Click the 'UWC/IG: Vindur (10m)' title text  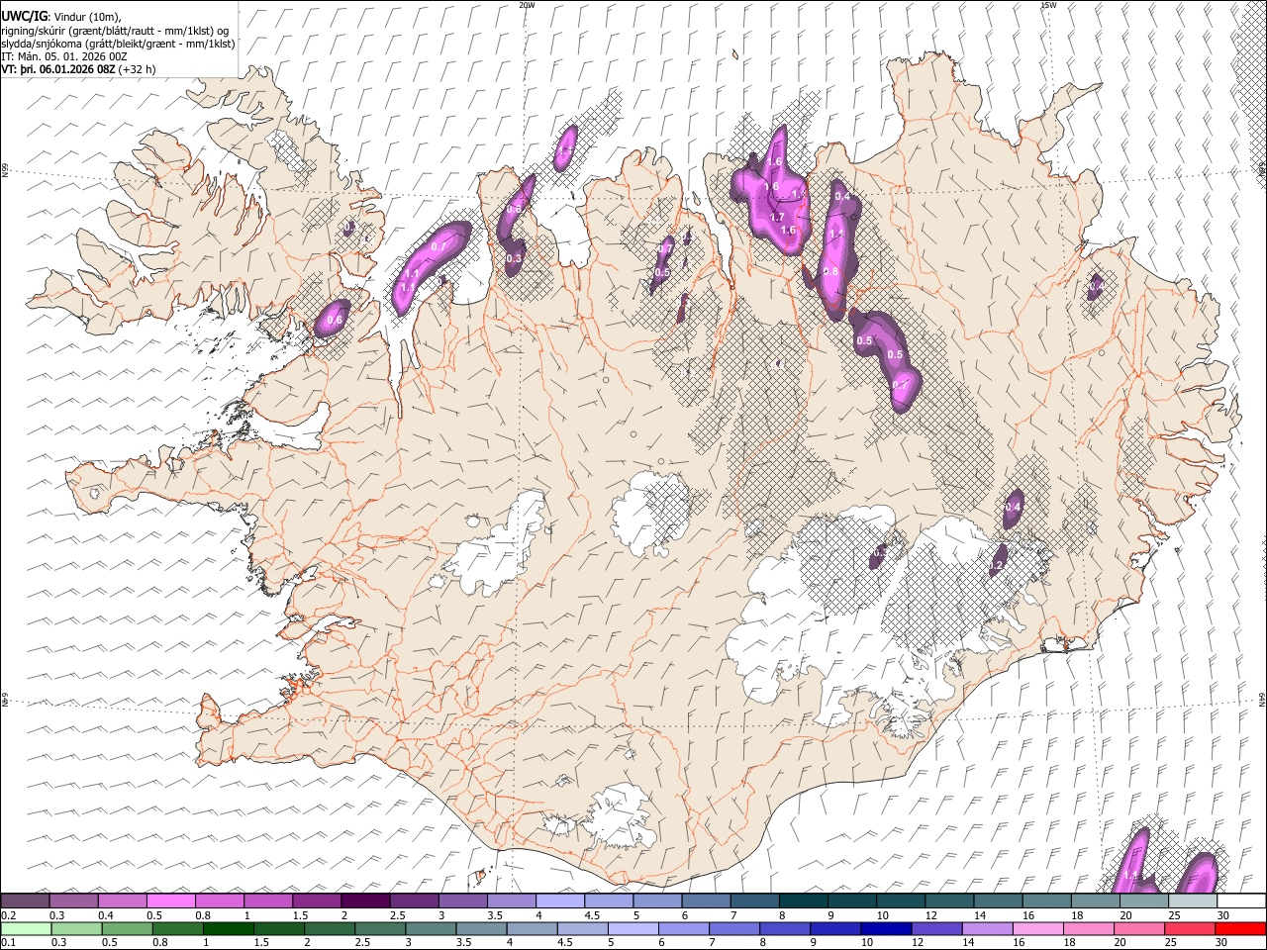[x=61, y=17]
